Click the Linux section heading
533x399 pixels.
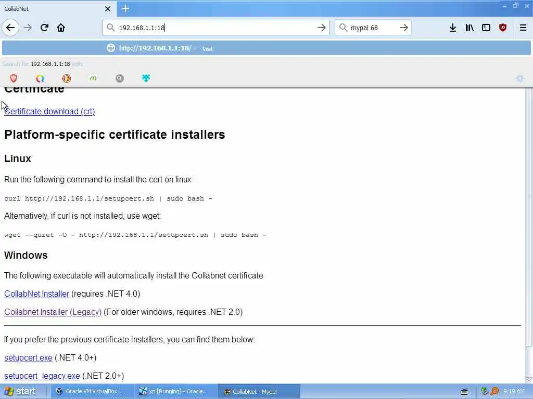(x=18, y=158)
